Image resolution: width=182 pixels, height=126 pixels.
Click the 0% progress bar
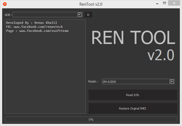[91, 119]
